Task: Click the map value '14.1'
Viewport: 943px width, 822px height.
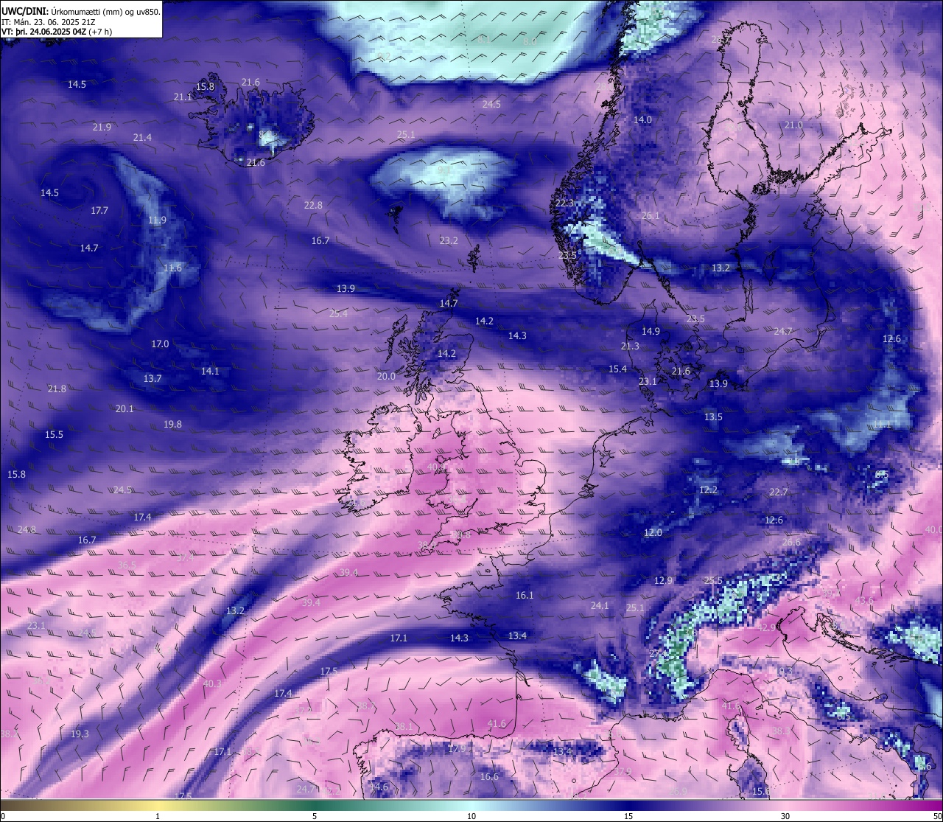Action: [x=210, y=372]
